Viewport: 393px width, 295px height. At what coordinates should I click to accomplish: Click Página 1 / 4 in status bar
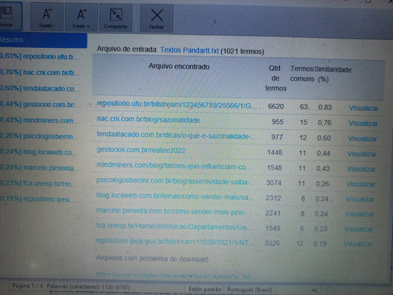(x=28, y=286)
